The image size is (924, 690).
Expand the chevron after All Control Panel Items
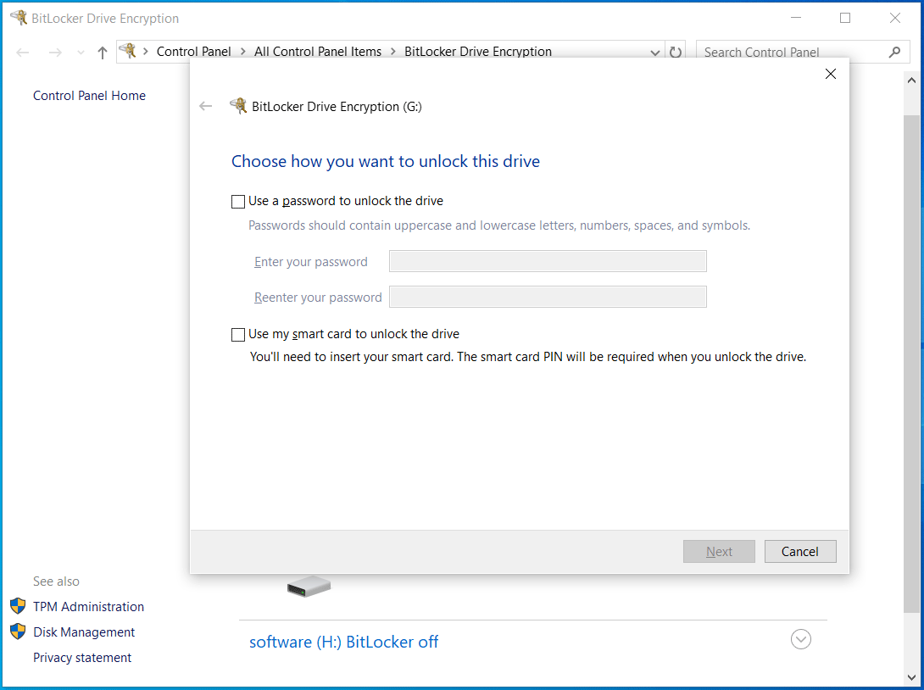click(393, 52)
